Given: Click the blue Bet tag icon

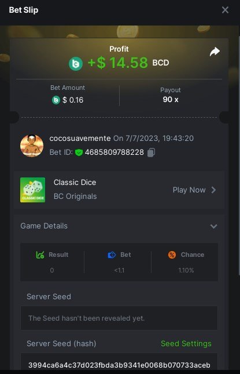Looking at the screenshot, I should [x=112, y=255].
